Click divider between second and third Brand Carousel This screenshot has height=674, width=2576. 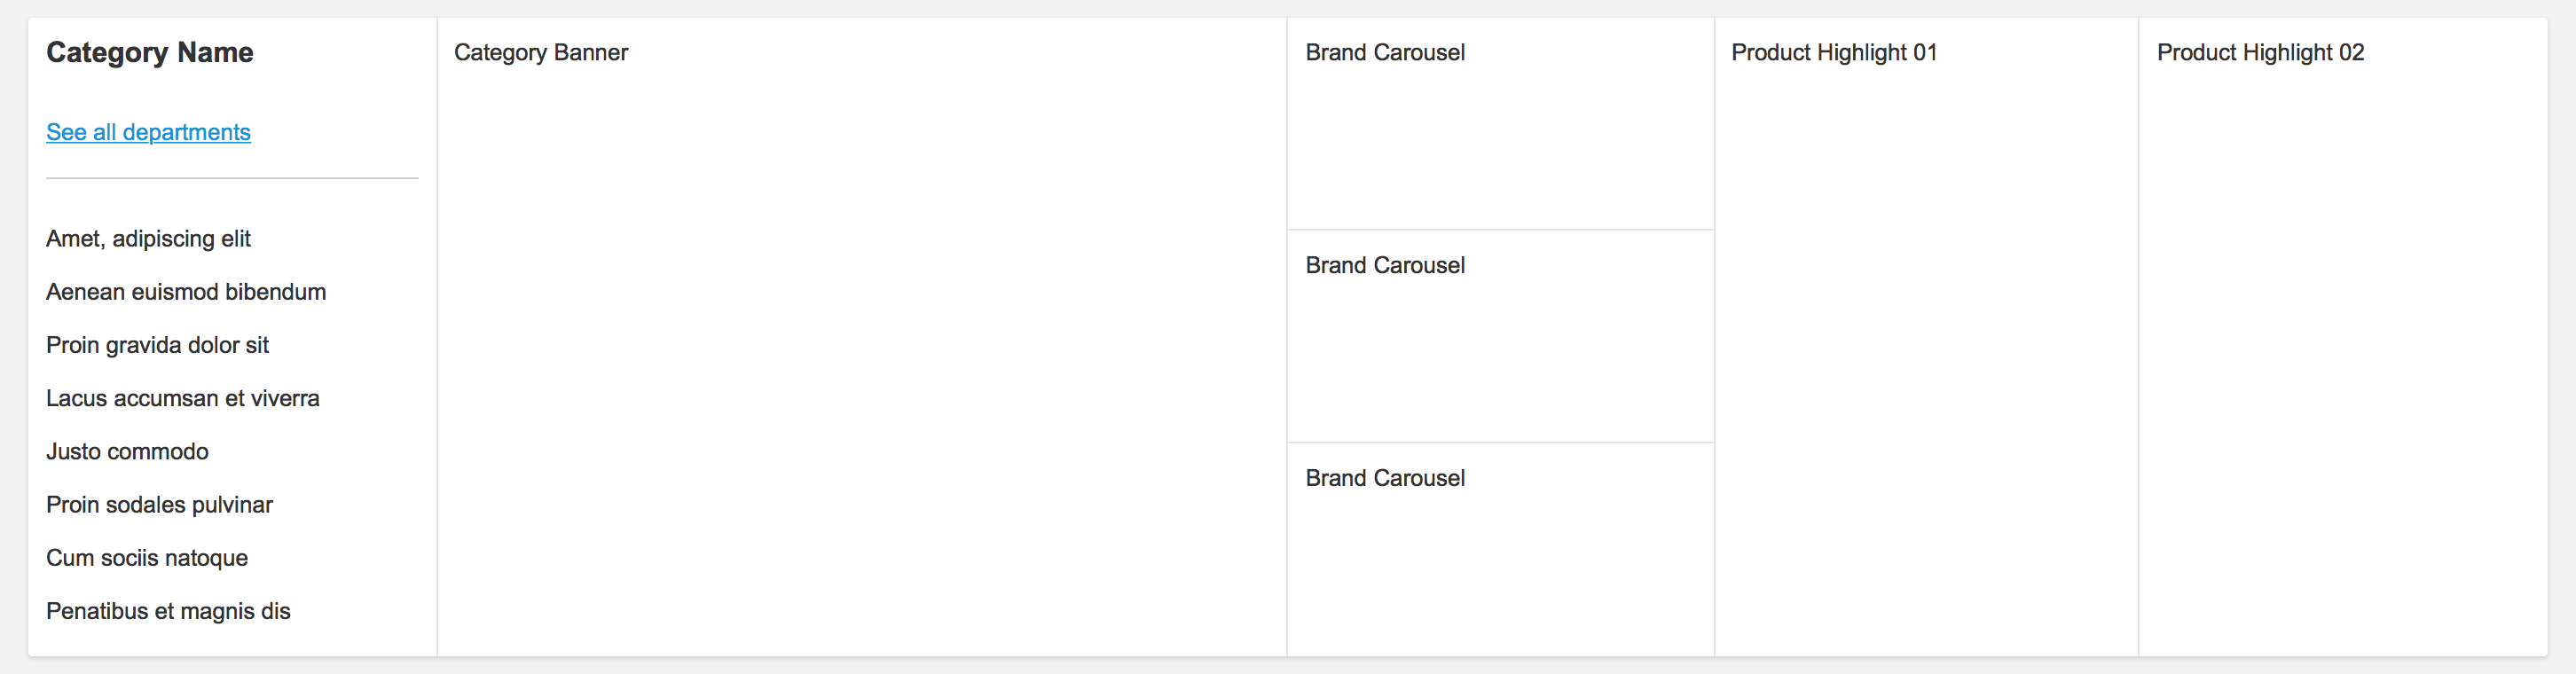point(1500,442)
